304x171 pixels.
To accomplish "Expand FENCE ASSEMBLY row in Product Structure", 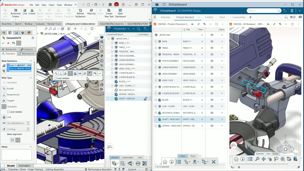I will click(x=156, y=61).
